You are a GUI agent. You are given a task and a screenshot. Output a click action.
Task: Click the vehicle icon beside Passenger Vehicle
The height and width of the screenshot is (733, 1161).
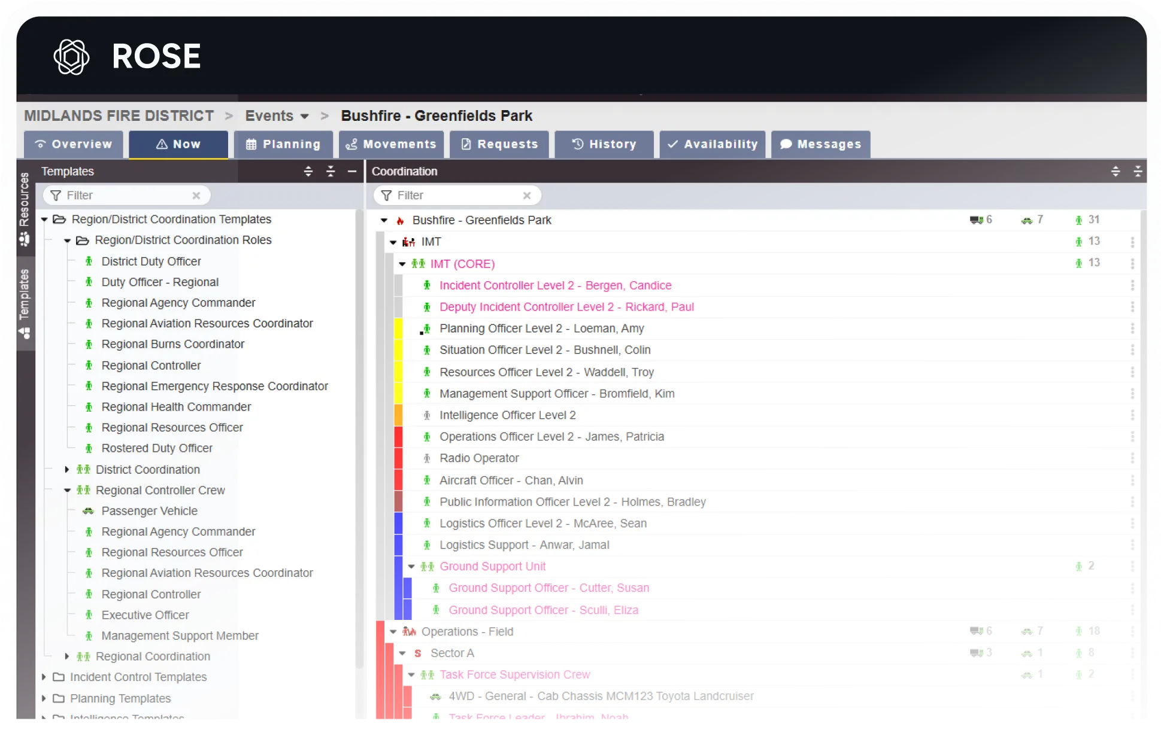point(89,511)
